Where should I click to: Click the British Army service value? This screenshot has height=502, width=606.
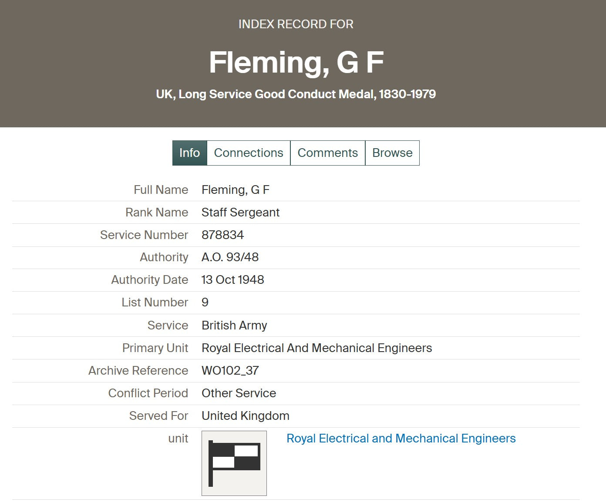click(234, 326)
